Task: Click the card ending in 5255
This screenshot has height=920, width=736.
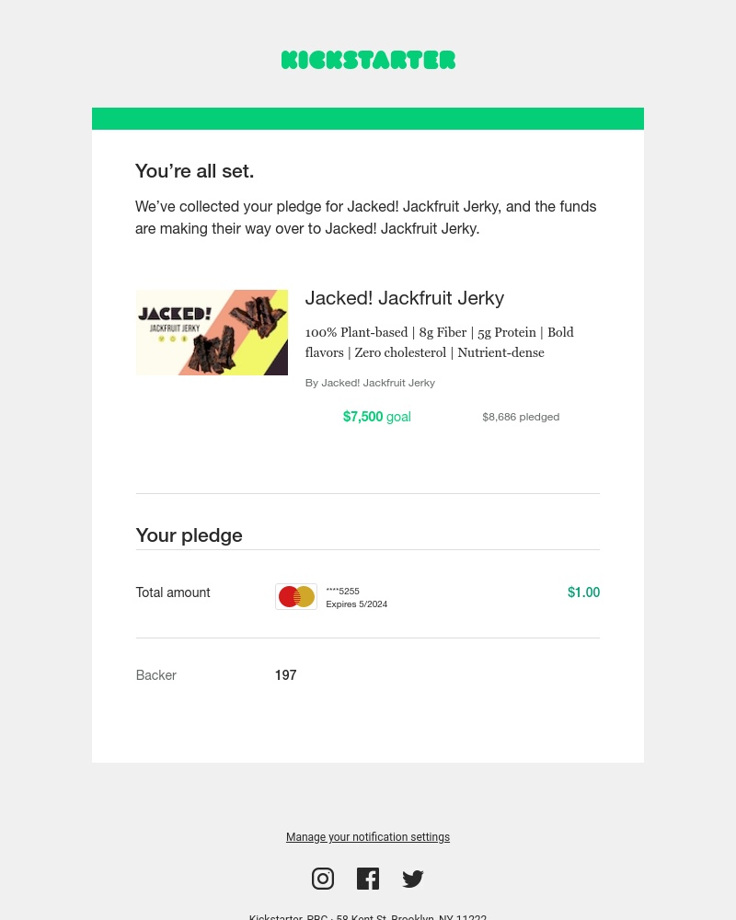Action: tap(342, 591)
